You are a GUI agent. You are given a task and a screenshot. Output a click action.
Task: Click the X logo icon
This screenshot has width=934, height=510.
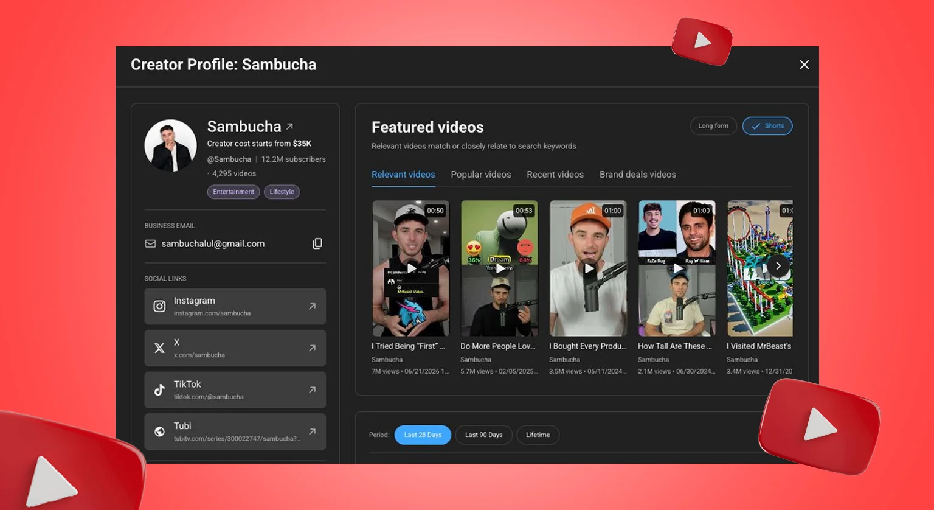[159, 348]
